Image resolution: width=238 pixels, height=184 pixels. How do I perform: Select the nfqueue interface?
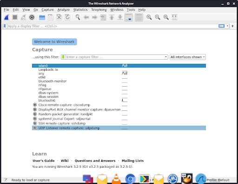coord(119,89)
